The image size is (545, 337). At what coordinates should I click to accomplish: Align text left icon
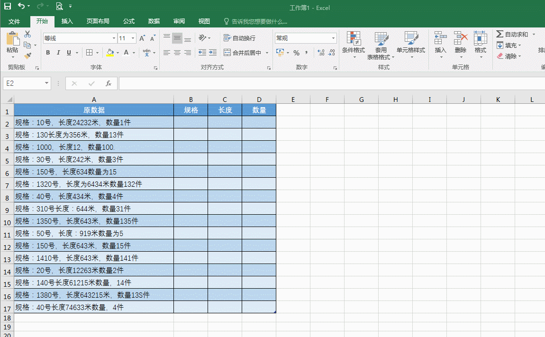tap(167, 53)
